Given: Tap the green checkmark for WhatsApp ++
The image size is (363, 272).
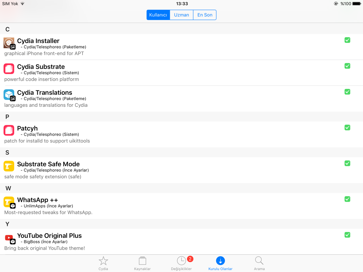Looking at the screenshot, I should (347, 199).
